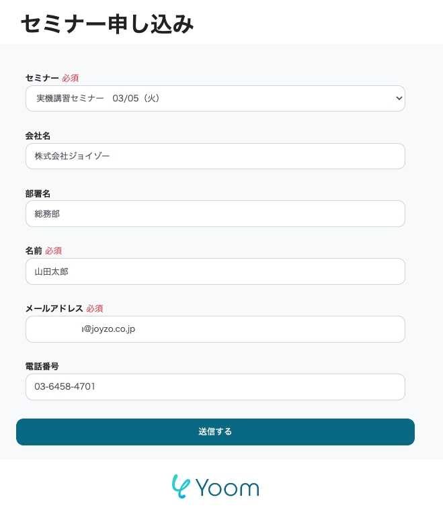This screenshot has width=443, height=522.
Task: Click the 部署名 field containing 総務部
Action: coord(215,214)
